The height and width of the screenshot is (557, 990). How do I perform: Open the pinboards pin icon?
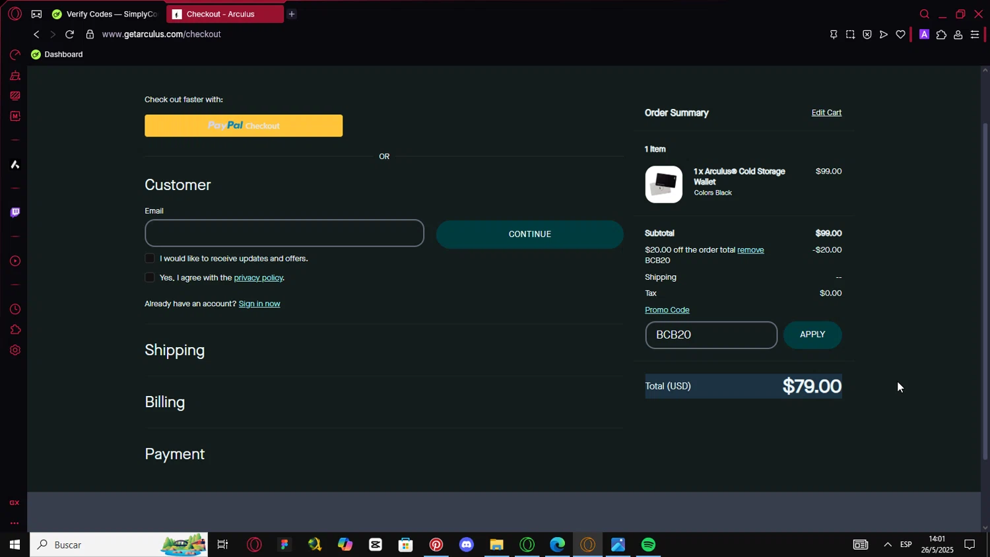[x=834, y=34]
